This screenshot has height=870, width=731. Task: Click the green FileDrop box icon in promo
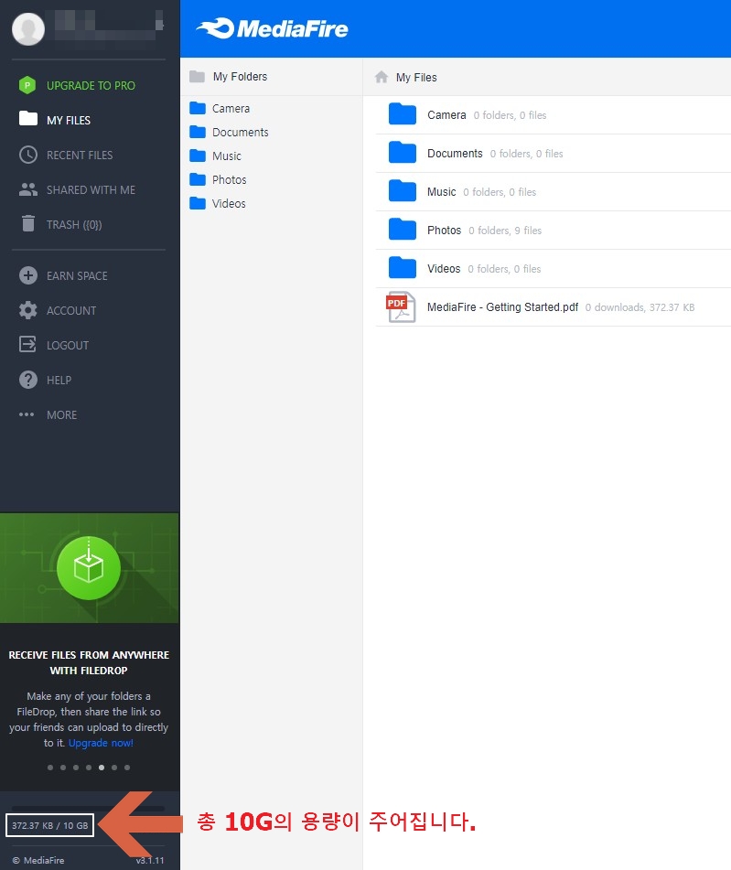point(89,568)
